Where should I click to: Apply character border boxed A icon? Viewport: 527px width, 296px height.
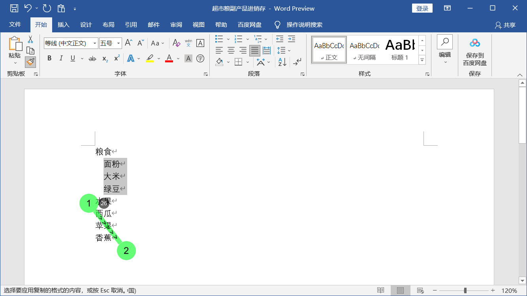(200, 43)
